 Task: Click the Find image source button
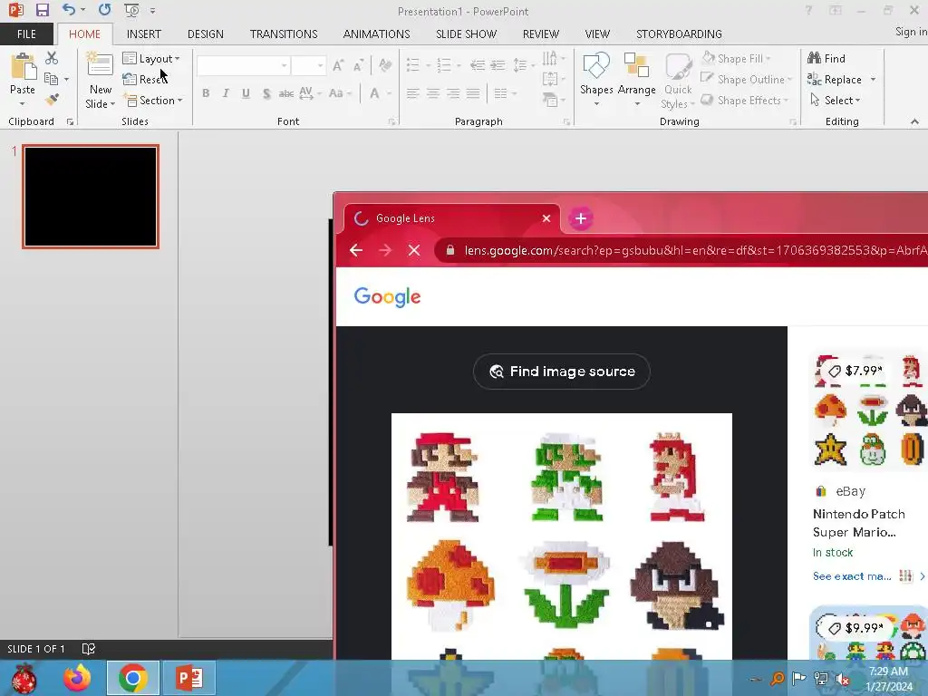(562, 372)
